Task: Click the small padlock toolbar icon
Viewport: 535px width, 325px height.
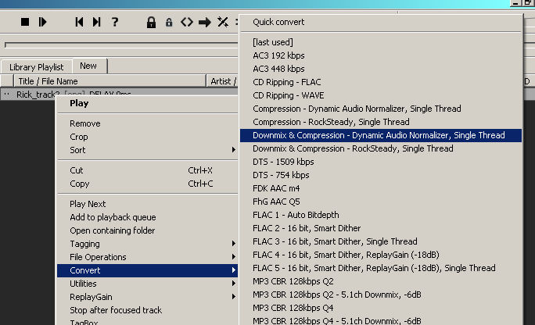Action: point(169,23)
